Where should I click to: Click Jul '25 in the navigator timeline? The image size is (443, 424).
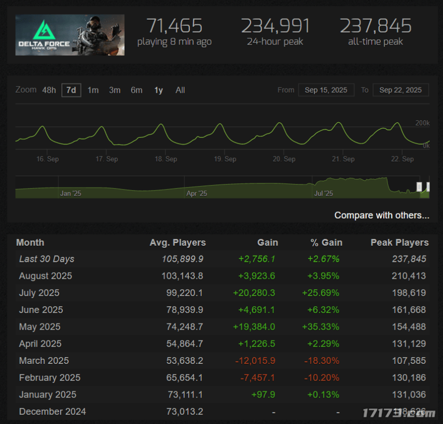tap(324, 193)
